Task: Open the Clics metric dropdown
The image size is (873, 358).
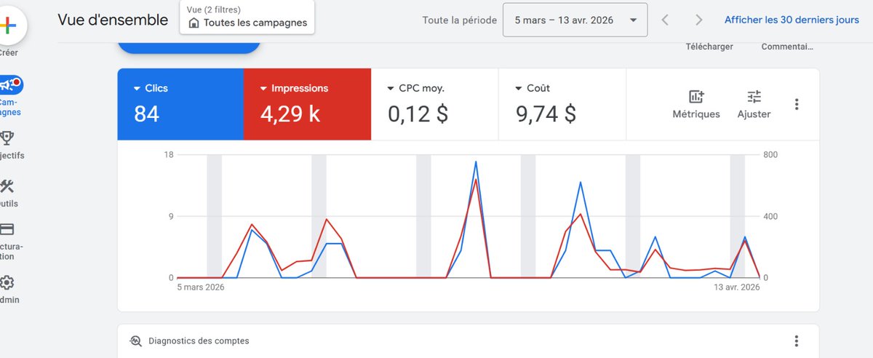Action: 151,88
